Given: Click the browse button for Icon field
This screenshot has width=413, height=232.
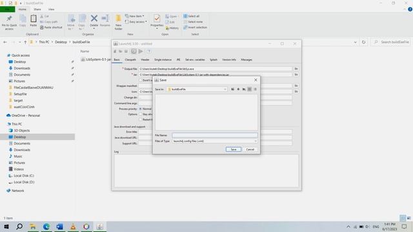Looking at the screenshot, I should tap(296, 92).
